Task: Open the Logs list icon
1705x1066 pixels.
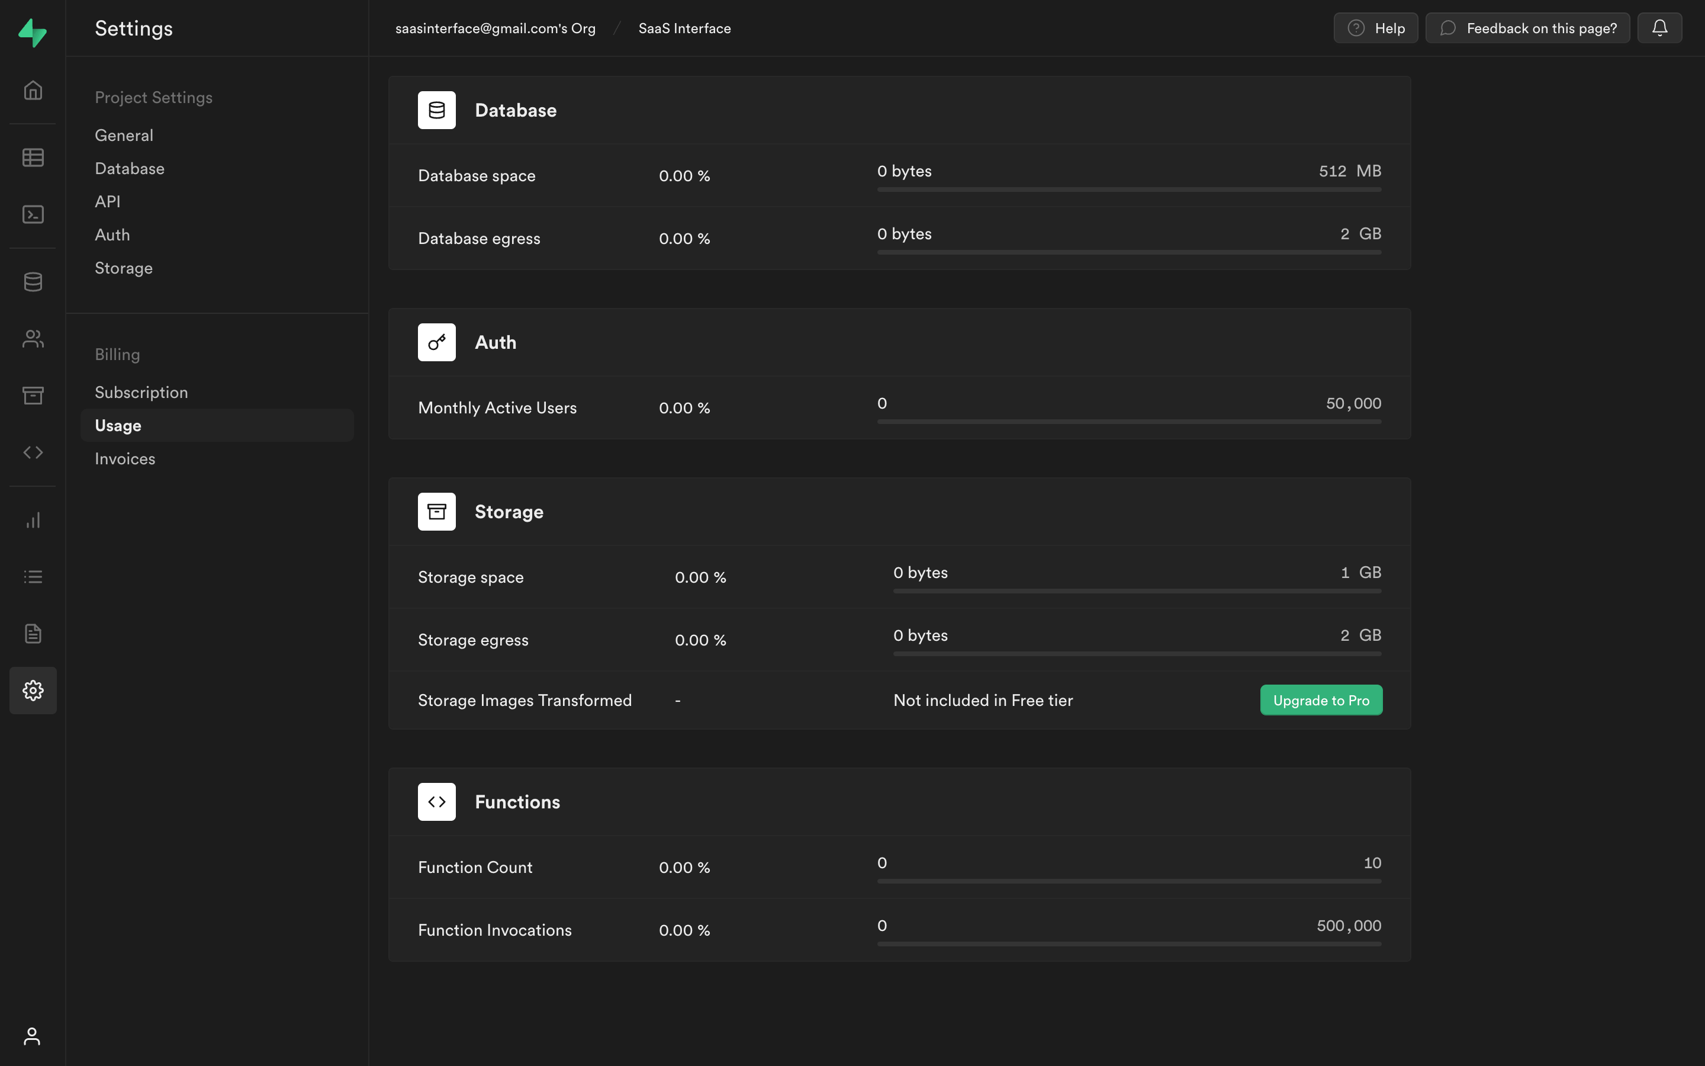Action: click(x=33, y=576)
